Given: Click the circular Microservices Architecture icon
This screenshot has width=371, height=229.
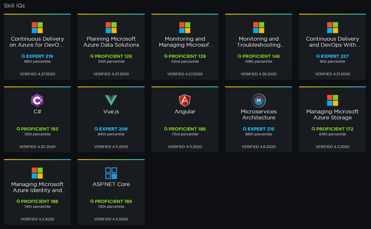Looking at the screenshot, I should [x=259, y=100].
